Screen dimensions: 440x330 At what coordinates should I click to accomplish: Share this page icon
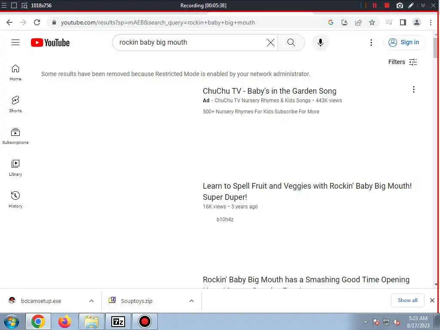click(x=358, y=22)
